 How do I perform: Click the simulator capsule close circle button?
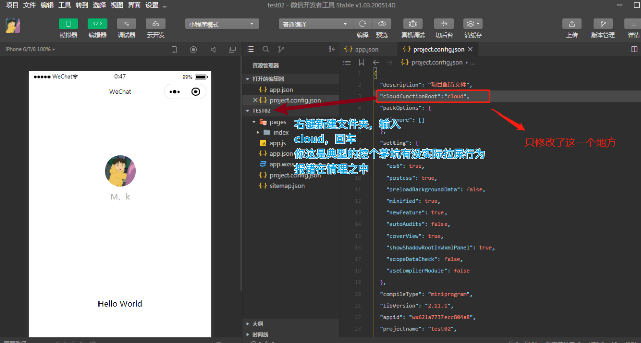(196, 92)
